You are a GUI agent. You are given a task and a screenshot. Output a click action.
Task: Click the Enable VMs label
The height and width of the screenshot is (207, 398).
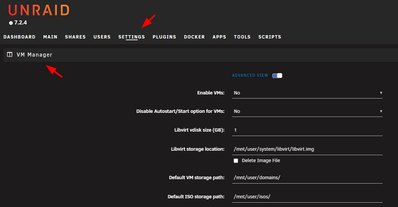211,93
